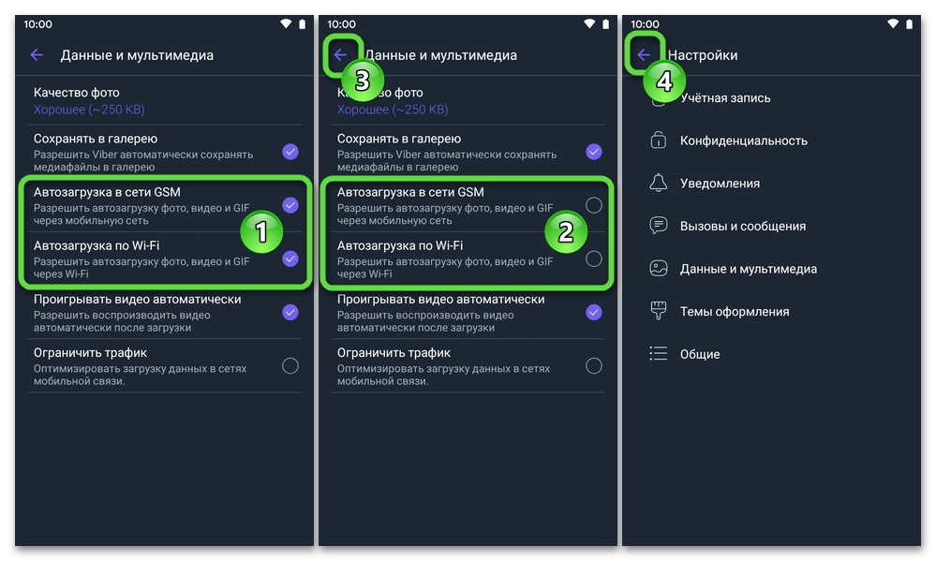Tap back arrow beside the Настройки title
Screen dimensions: 936x561
644,55
